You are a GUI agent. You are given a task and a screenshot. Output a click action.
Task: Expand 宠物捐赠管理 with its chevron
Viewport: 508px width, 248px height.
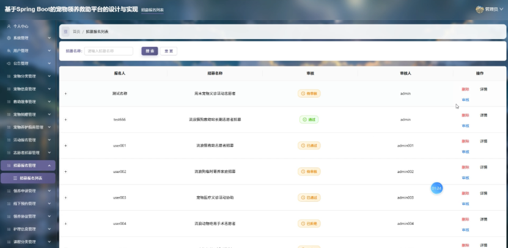click(50, 115)
